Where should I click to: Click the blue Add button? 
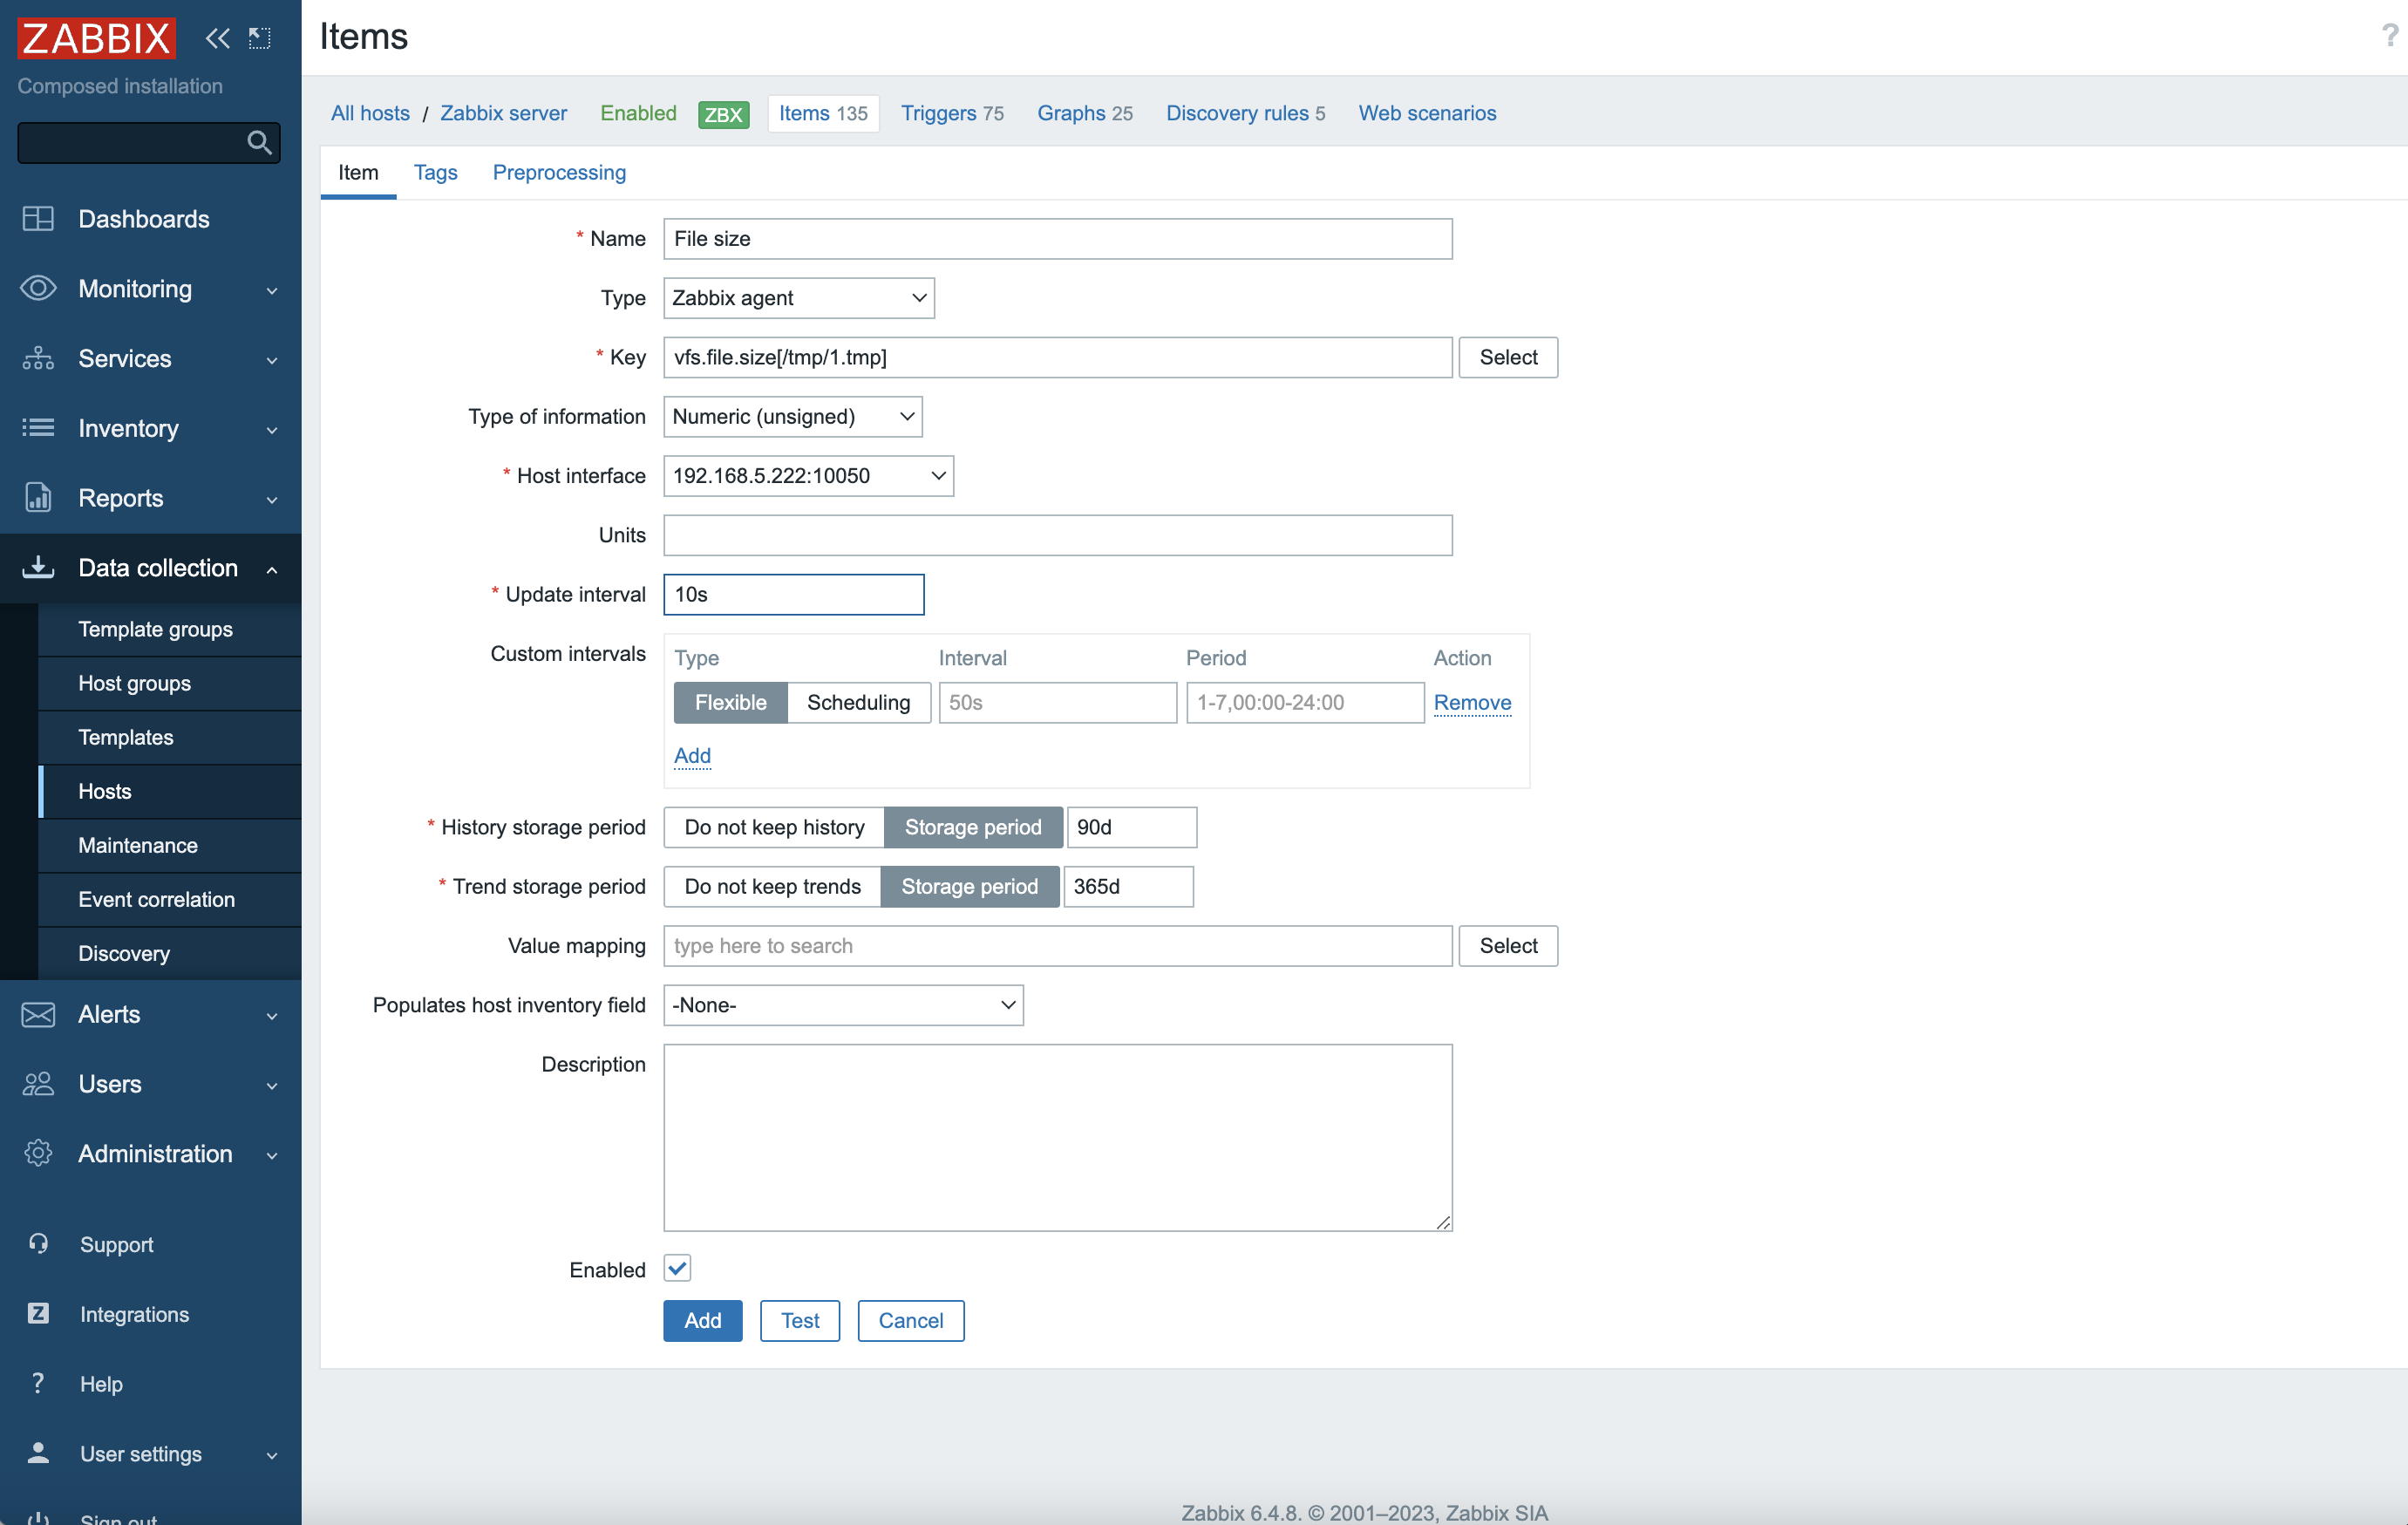[x=702, y=1320]
